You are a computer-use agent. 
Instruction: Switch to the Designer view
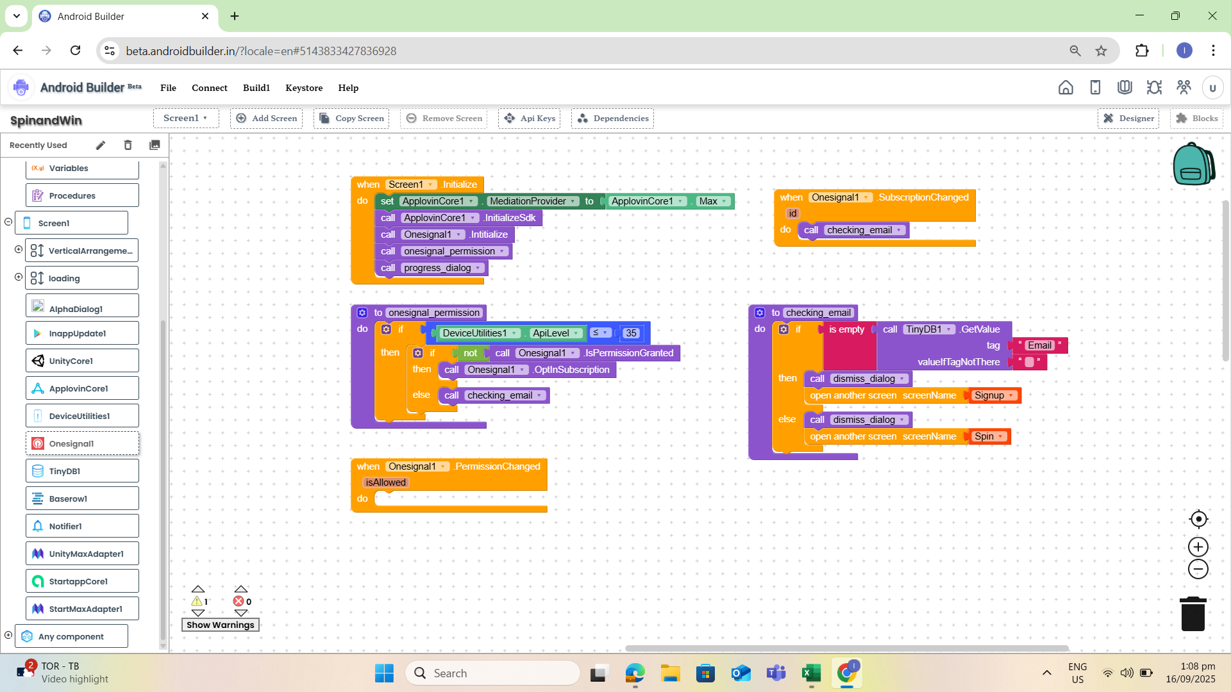[x=1128, y=119]
